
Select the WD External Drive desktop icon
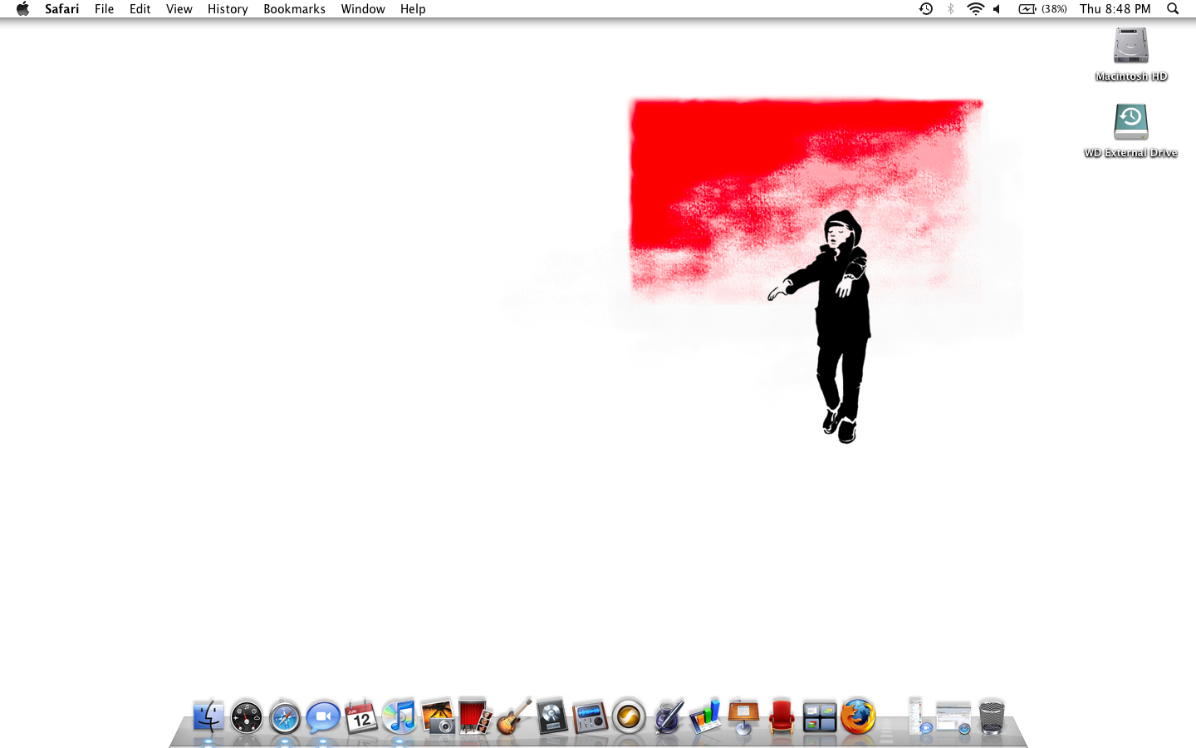pos(1130,131)
